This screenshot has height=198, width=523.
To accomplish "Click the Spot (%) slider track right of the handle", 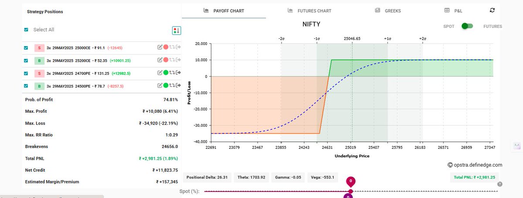I will click(425, 191).
